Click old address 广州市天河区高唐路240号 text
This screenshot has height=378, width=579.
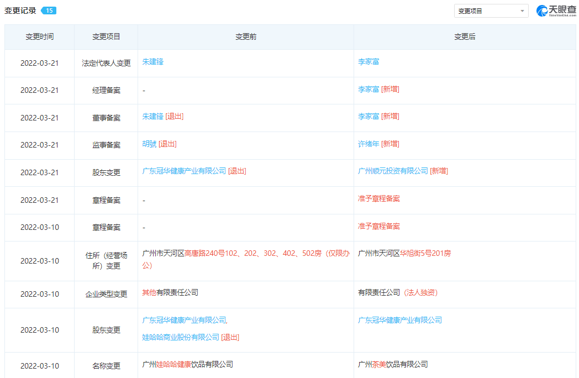(x=246, y=259)
